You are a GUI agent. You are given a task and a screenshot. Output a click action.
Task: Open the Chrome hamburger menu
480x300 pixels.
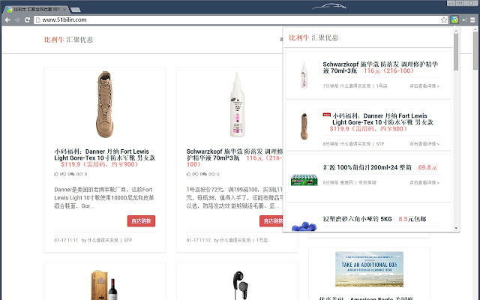[472, 20]
